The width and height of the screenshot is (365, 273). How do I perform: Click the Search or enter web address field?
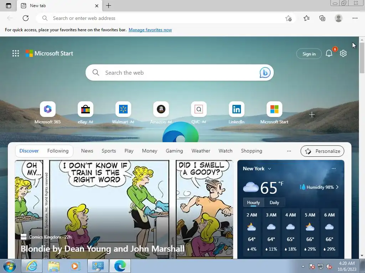tap(166, 18)
